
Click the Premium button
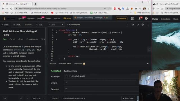click(x=122, y=19)
